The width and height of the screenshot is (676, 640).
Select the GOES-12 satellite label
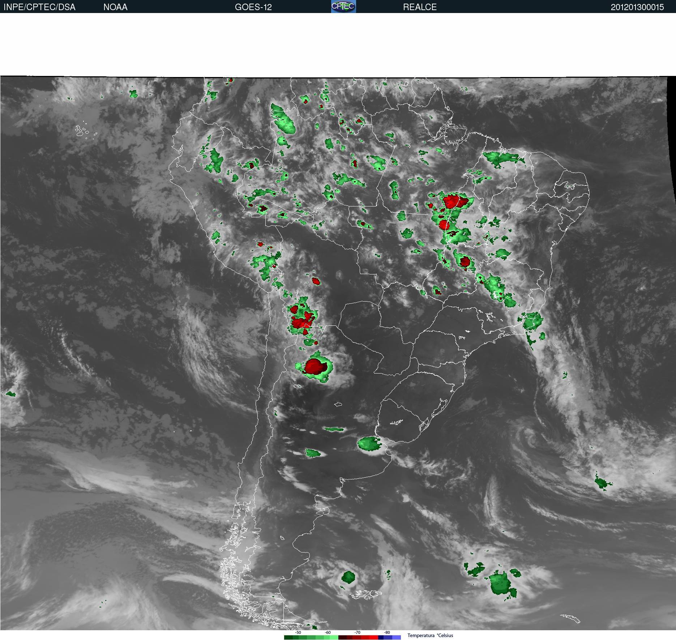[x=253, y=7]
